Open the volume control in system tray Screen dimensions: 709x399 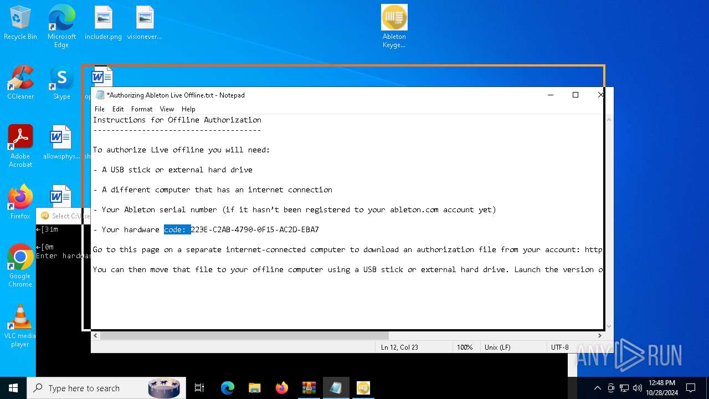pyautogui.click(x=637, y=388)
